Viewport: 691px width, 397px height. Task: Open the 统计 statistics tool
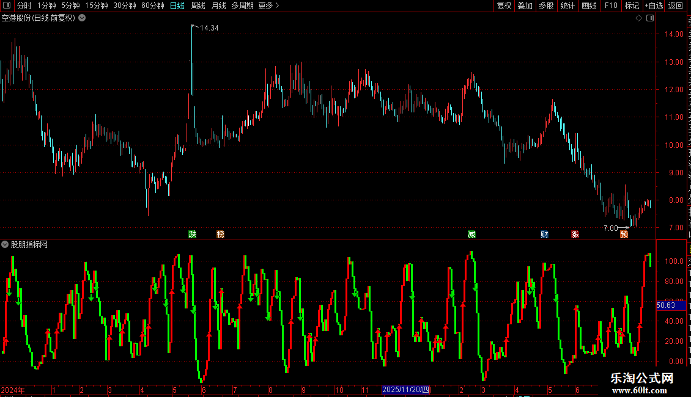pyautogui.click(x=567, y=5)
